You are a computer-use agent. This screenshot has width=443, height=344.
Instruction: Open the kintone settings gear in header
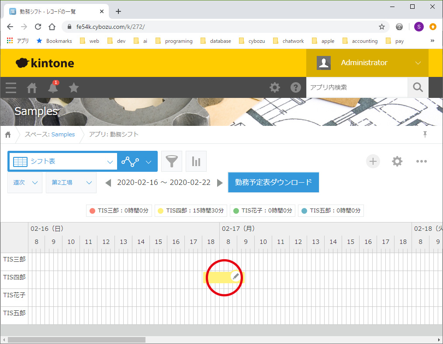coord(275,87)
